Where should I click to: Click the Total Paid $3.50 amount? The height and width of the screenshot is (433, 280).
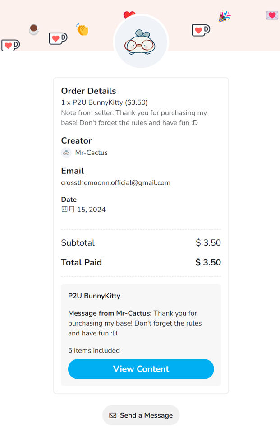point(208,262)
